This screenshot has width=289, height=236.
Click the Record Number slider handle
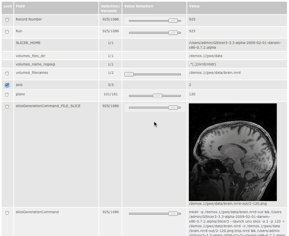173,21
